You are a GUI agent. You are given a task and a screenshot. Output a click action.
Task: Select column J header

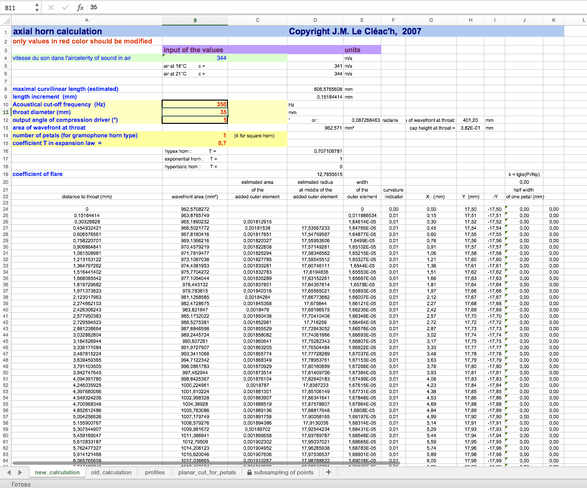(524, 20)
